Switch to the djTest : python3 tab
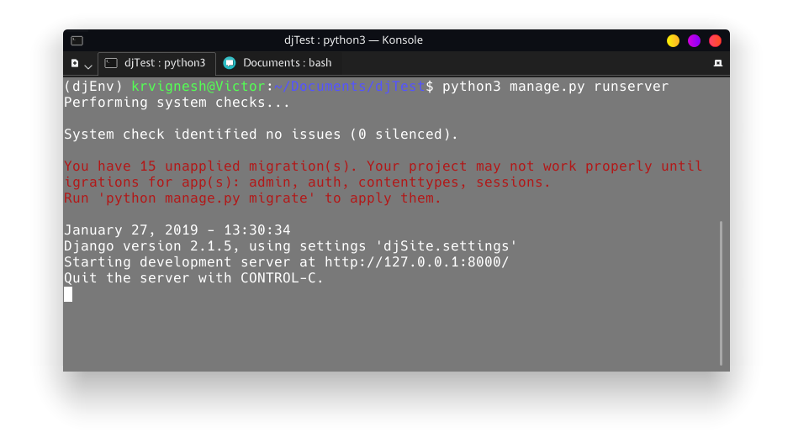The width and height of the screenshot is (793, 443). click(156, 63)
